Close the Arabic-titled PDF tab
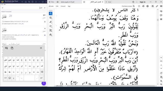 103,2
